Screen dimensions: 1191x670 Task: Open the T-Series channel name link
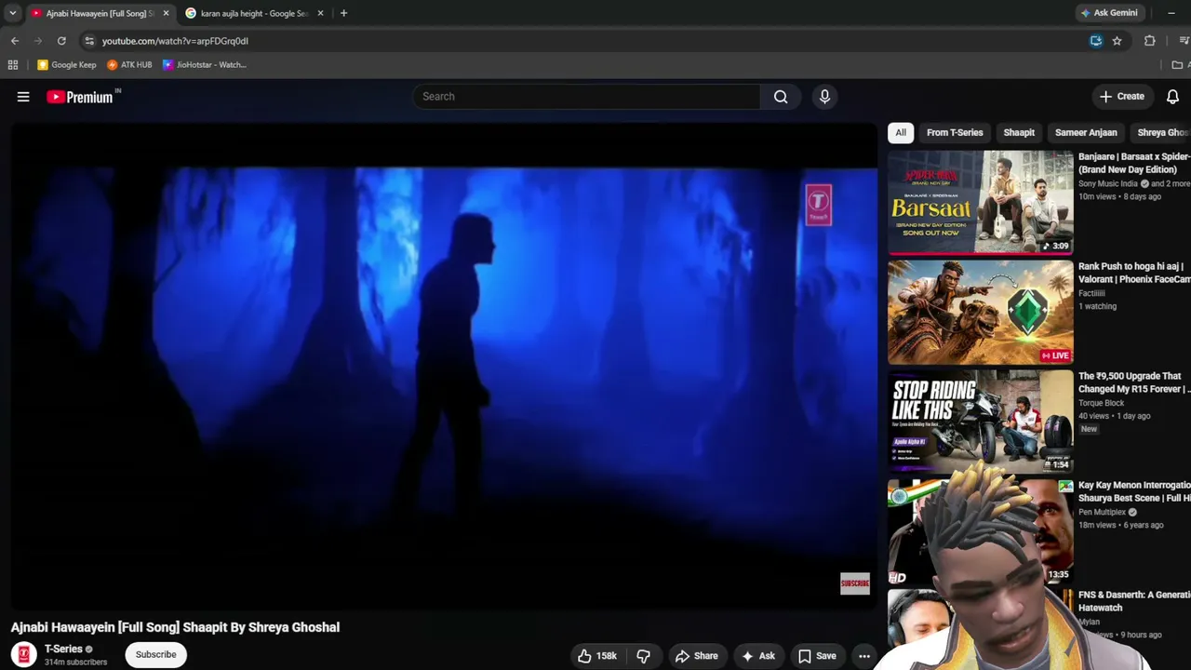coord(63,650)
